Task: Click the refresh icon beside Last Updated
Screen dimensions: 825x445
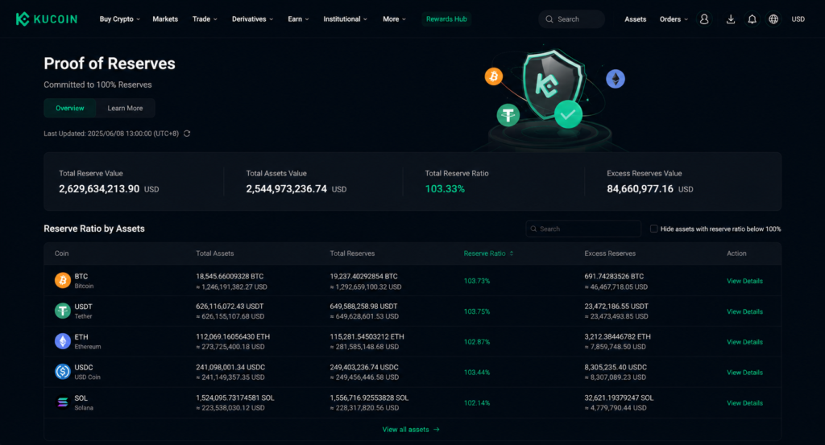Action: [x=187, y=134]
